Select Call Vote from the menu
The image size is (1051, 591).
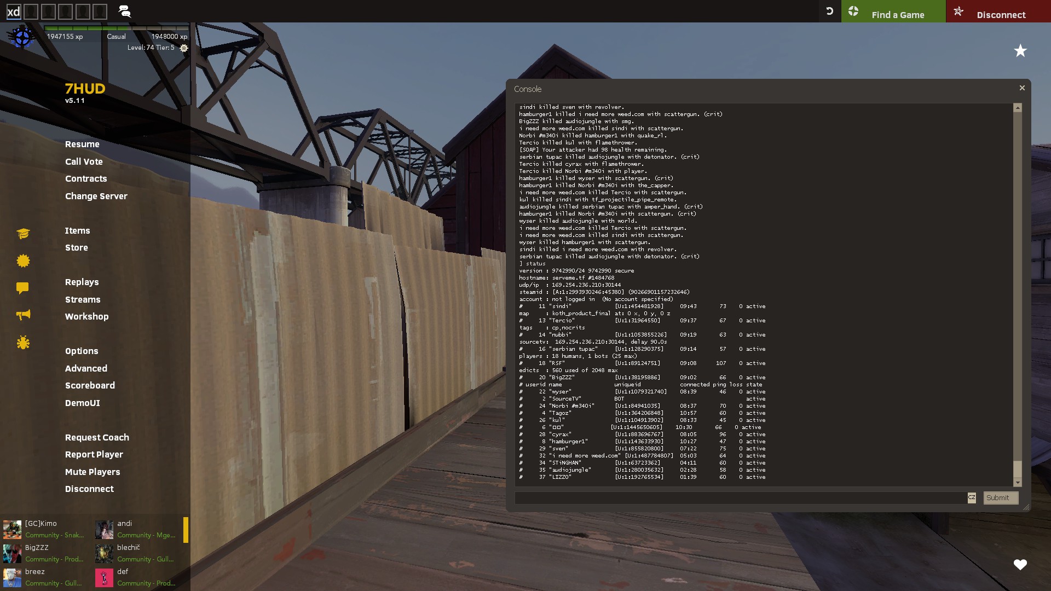pyautogui.click(x=84, y=161)
